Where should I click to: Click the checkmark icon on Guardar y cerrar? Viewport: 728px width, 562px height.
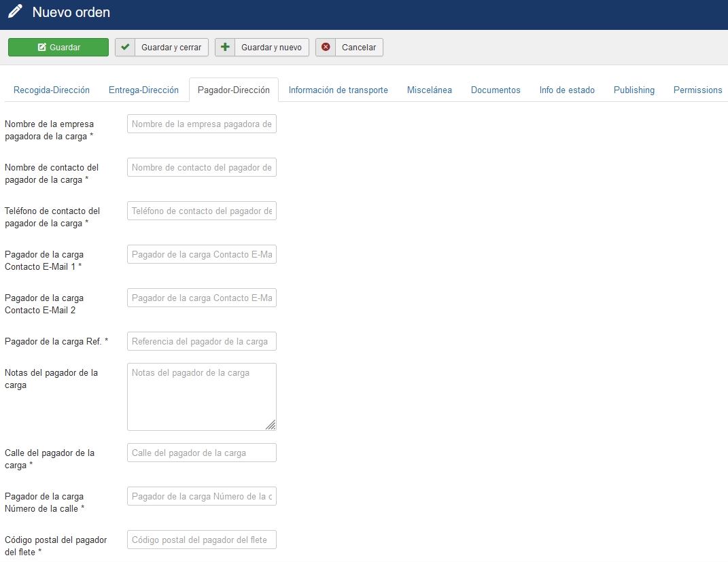point(125,48)
